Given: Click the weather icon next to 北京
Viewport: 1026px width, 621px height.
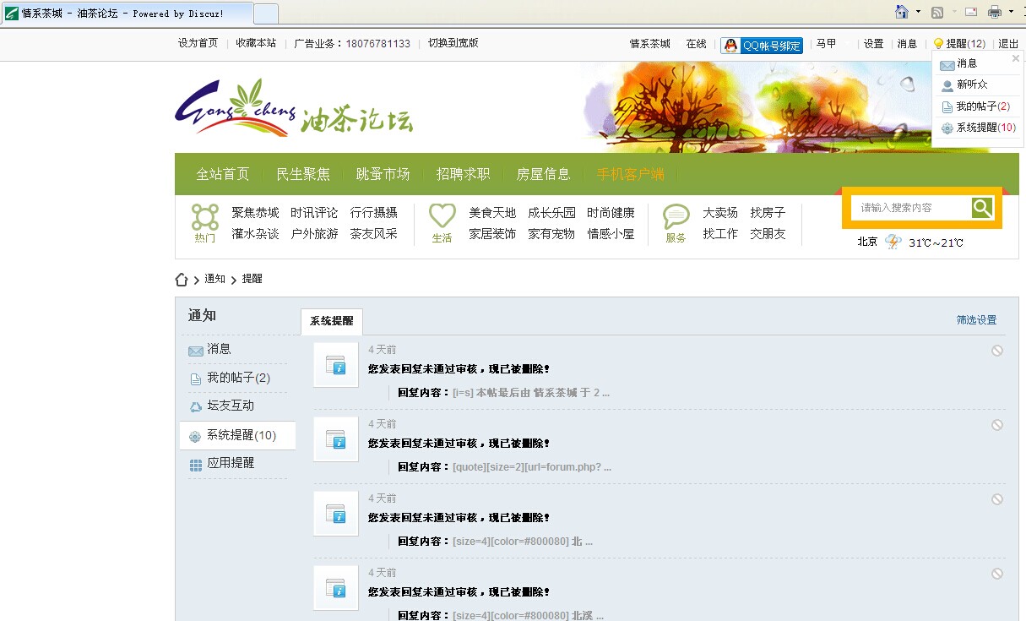Looking at the screenshot, I should pos(892,242).
